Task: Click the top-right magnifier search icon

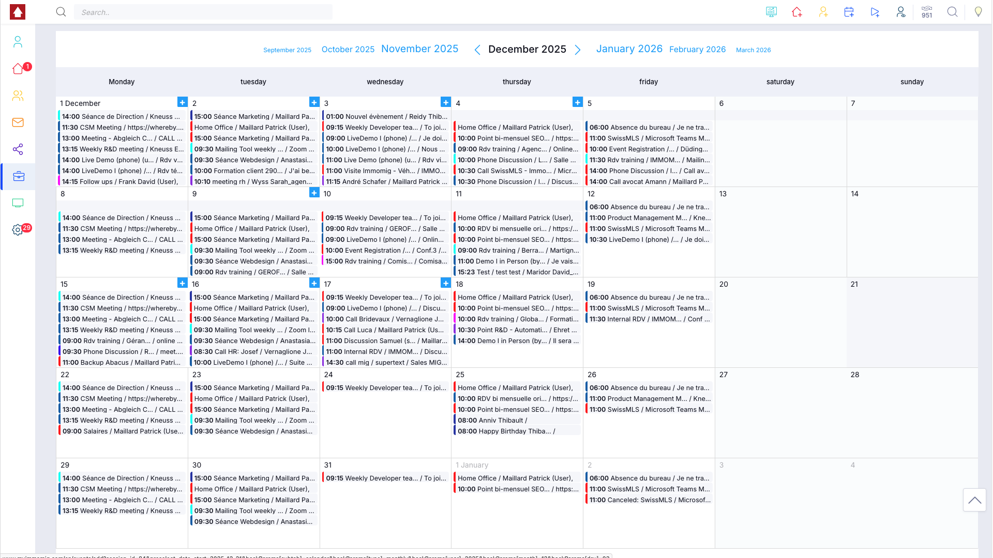Action: coord(952,12)
